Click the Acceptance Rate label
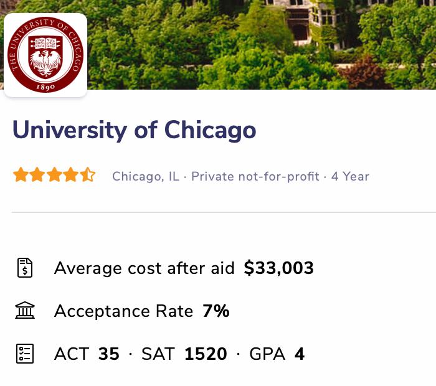 (123, 311)
